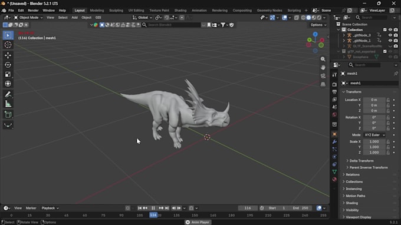401x225 pixels.
Task: Open the Add menu in viewport header
Action: tap(74, 18)
